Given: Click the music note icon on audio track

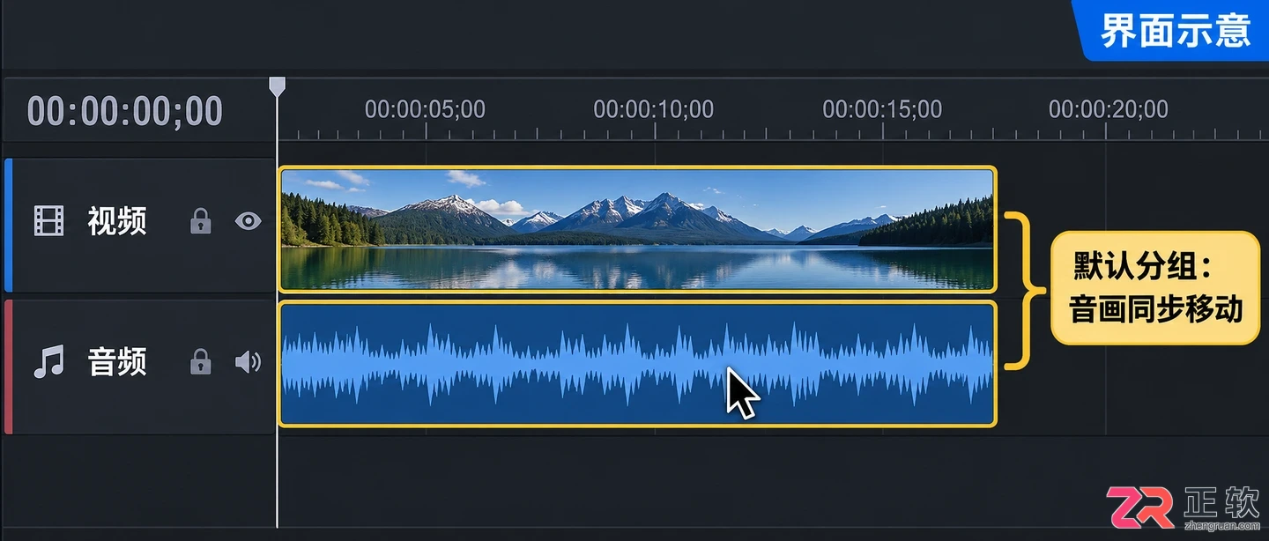Looking at the screenshot, I should [48, 362].
